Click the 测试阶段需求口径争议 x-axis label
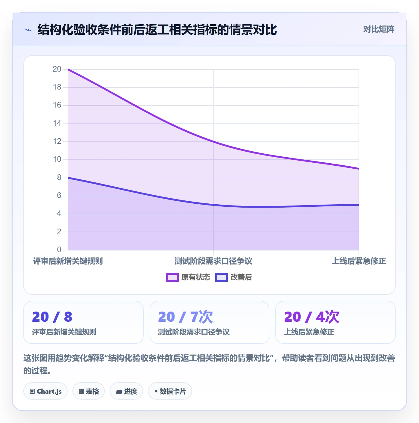The height and width of the screenshot is (423, 419). coord(213,261)
